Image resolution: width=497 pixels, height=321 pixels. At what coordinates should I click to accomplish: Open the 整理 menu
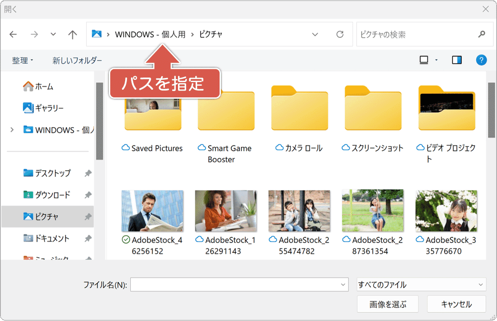coord(23,60)
